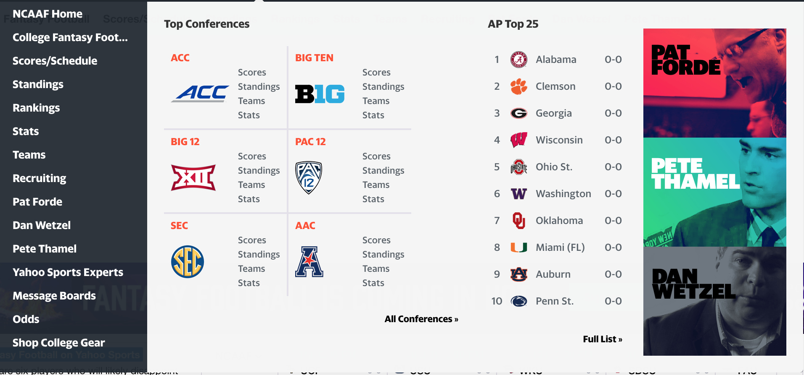Click the ACC conference logo
804x375 pixels.
click(200, 94)
